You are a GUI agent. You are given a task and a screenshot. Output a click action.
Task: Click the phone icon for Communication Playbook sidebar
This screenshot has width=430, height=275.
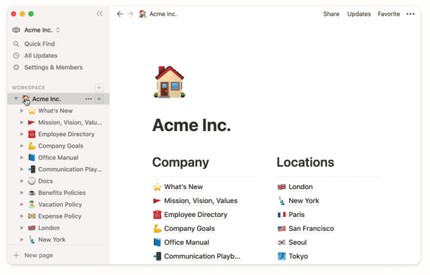click(x=32, y=169)
